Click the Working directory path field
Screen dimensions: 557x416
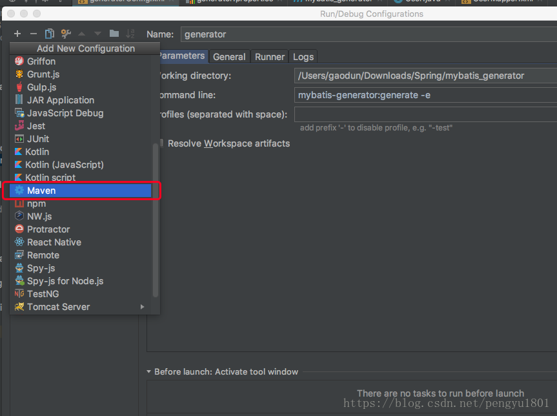[x=425, y=76]
